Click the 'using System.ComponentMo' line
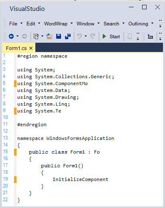 53,83
